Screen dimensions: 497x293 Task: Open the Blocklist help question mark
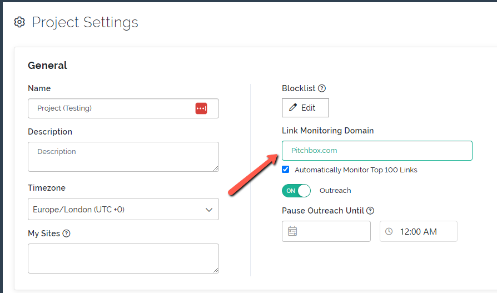[322, 88]
